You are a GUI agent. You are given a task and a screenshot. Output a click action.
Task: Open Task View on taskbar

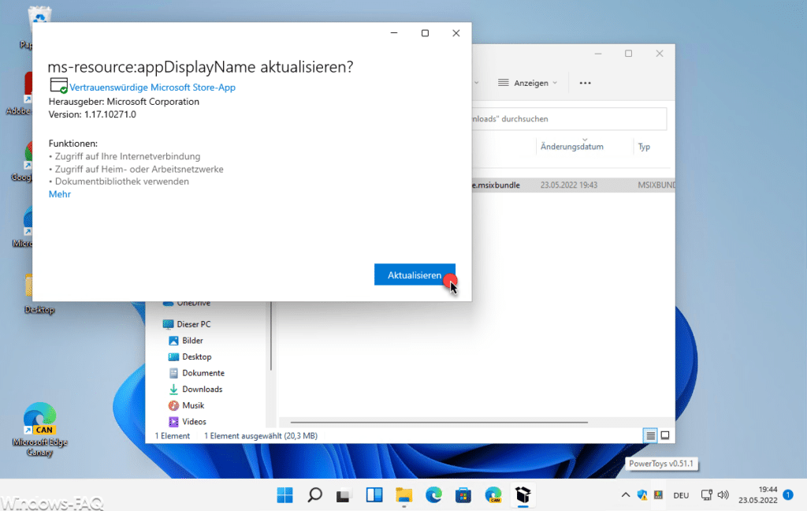point(344,495)
